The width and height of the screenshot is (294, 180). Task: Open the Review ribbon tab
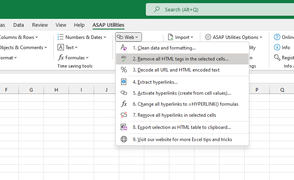point(40,25)
